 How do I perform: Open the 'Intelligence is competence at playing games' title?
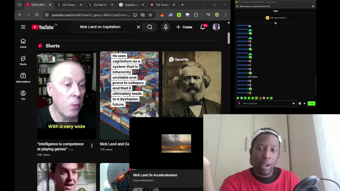tap(61, 146)
